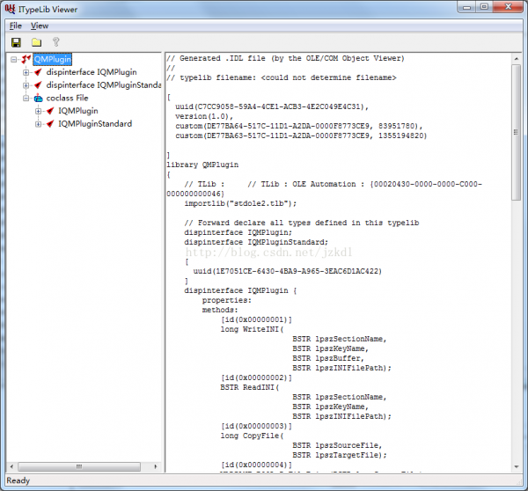Click the '[id(0x00000001)]' line
Viewport: 528px width, 491px height.
click(x=256, y=319)
